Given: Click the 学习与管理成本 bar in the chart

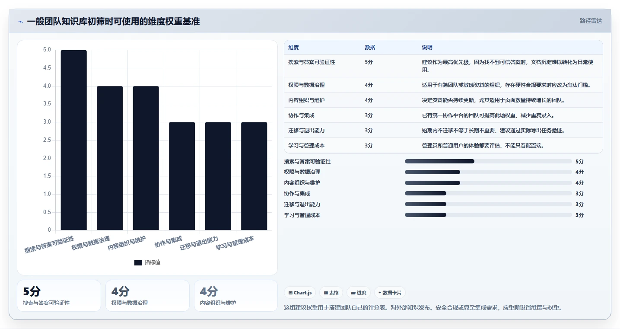Looking at the screenshot, I should tap(254, 176).
